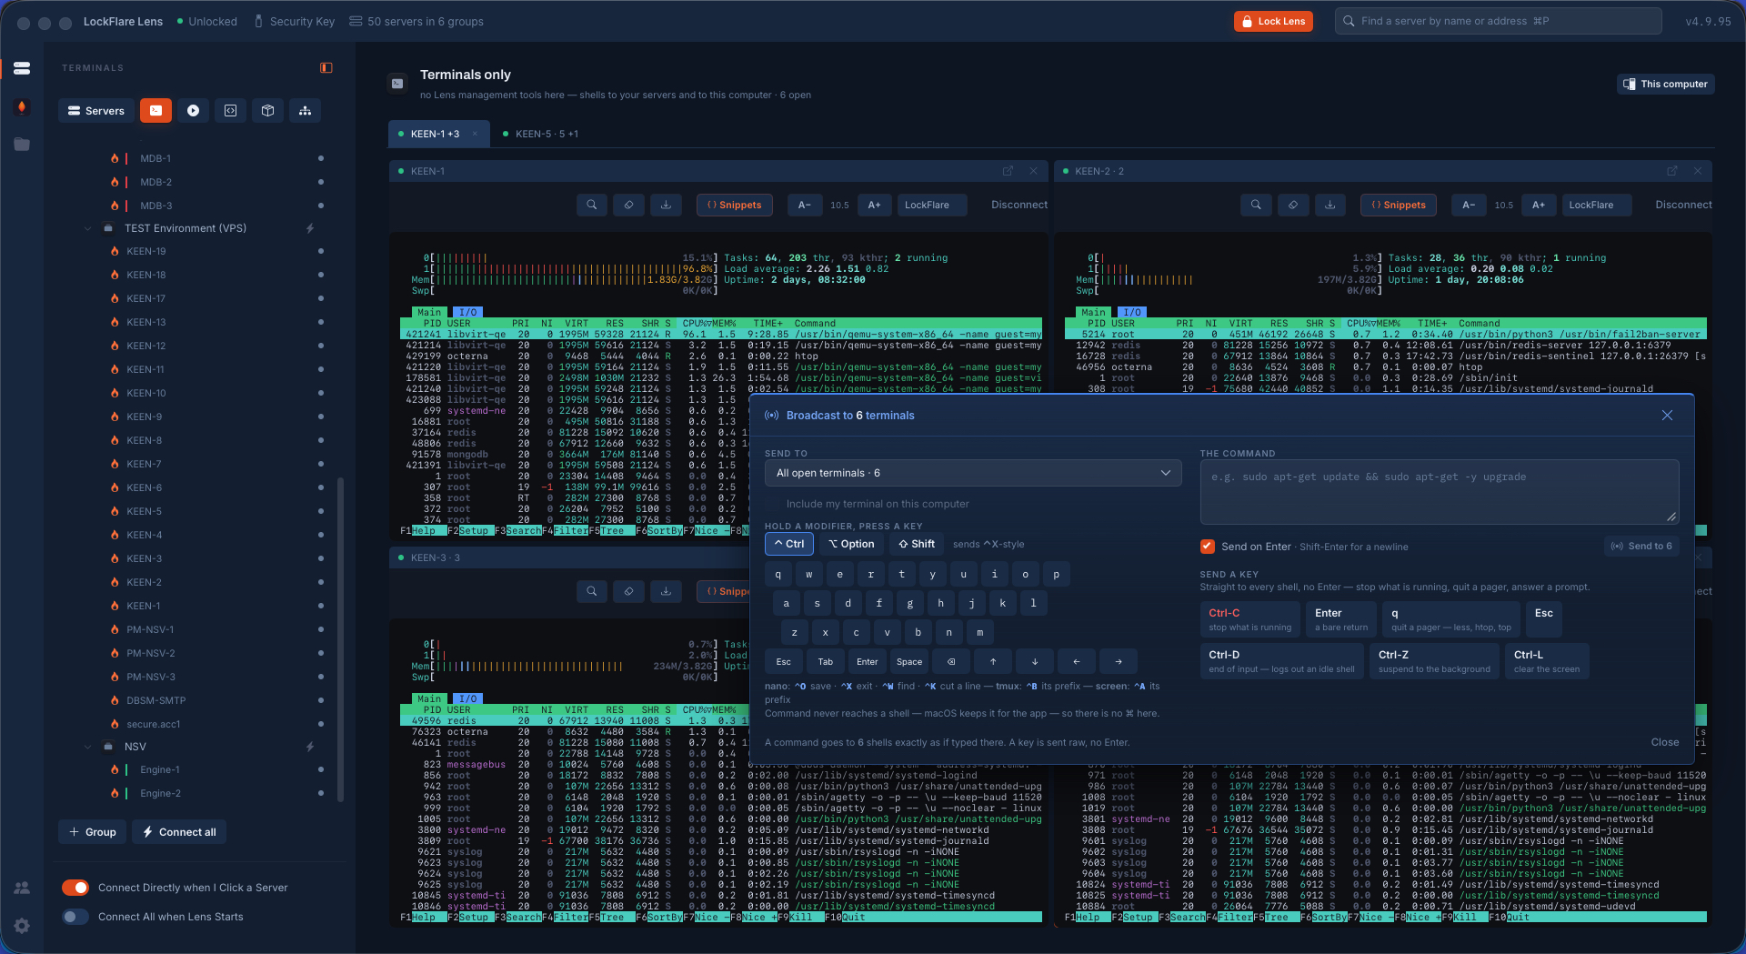
Task: Open the LockFlare theme dropdown in KEEN-2
Action: tap(1596, 205)
